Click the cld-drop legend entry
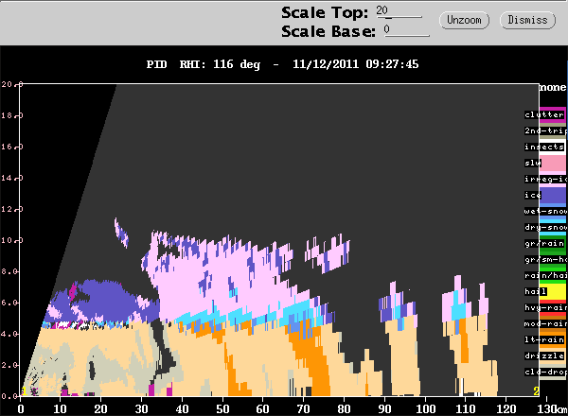Screen dimensions: 568x416 point(545,372)
